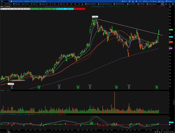Load the VWAP INTRA ATR 1 study set
The width and height of the screenshot is (175, 133).
pos(119,4)
